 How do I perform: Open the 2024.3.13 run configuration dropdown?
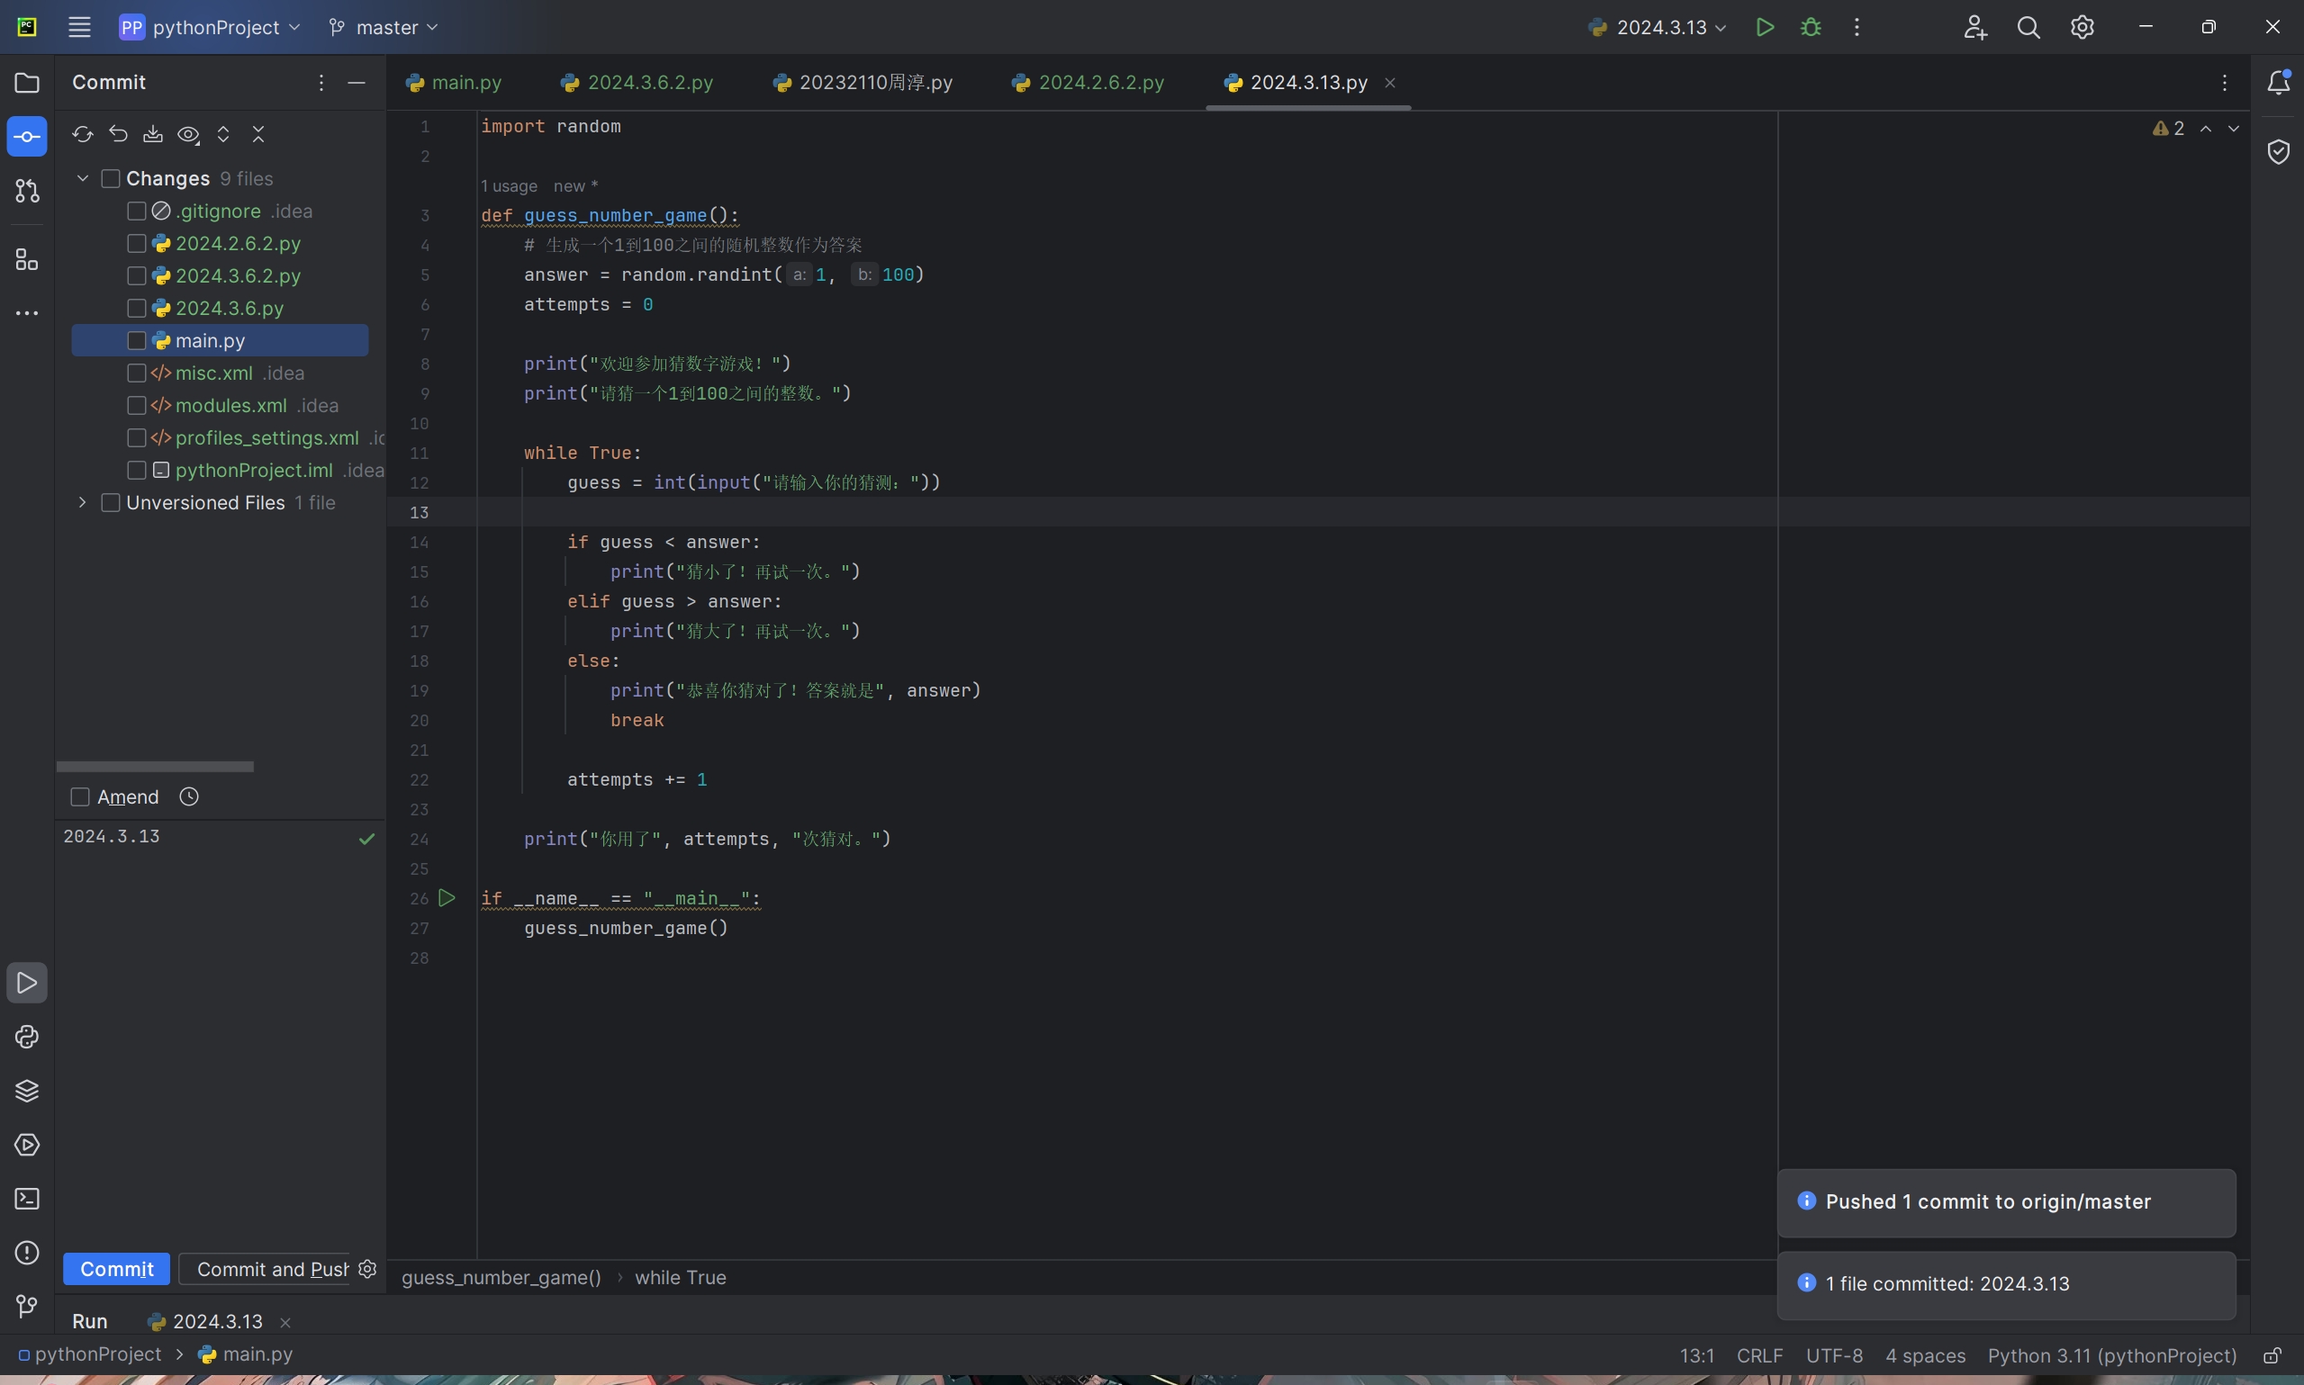(1658, 27)
